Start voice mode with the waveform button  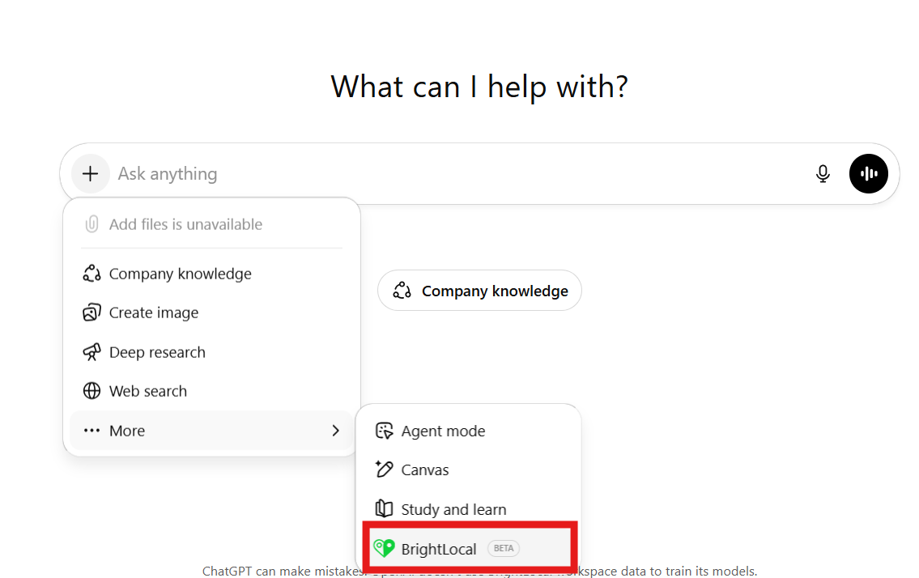pyautogui.click(x=868, y=173)
